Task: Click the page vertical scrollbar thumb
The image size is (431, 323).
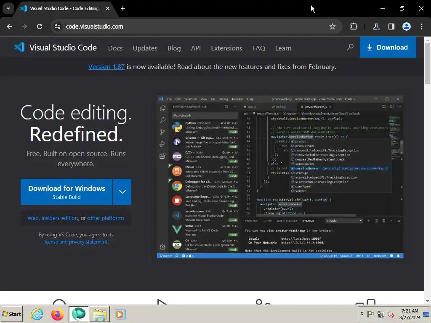Action: 428,63
